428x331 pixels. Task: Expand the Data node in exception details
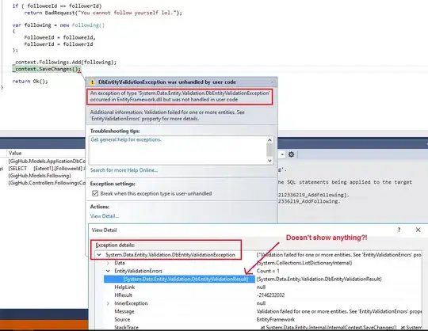point(108,263)
